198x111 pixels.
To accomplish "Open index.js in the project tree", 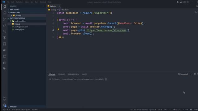I will tap(17, 24).
